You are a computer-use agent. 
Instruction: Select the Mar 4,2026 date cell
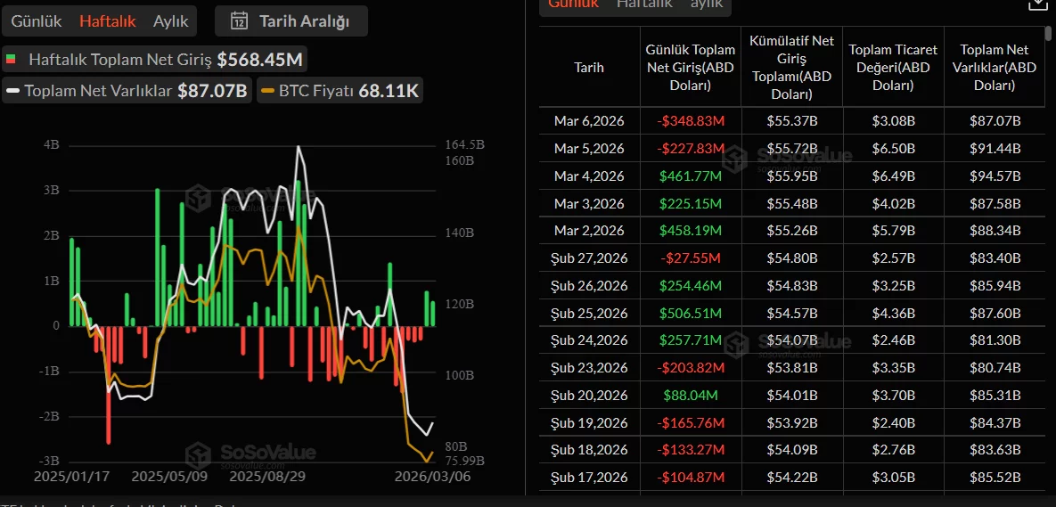(x=589, y=176)
